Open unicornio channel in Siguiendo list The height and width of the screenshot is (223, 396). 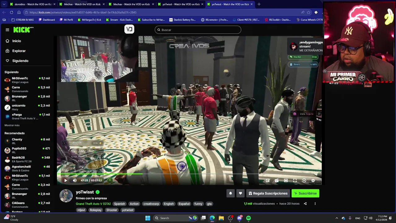[x=27, y=107]
